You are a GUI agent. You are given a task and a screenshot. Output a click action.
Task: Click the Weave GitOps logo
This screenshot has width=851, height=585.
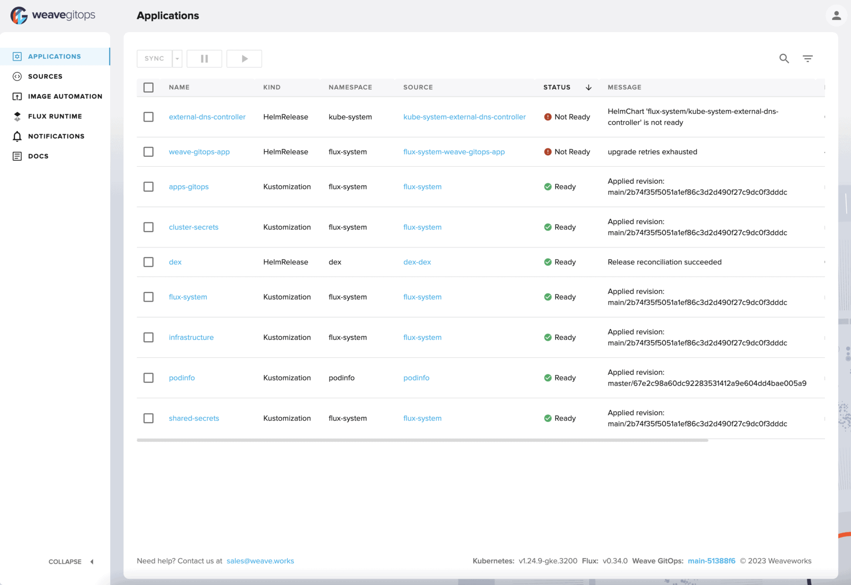point(53,16)
